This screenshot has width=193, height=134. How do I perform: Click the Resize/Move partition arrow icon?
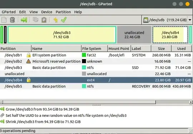pyautogui.click(x=24, y=20)
